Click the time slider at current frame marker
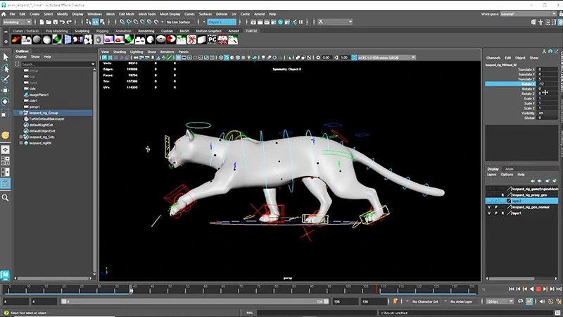Viewport: 563px width, 317px height. [131, 290]
